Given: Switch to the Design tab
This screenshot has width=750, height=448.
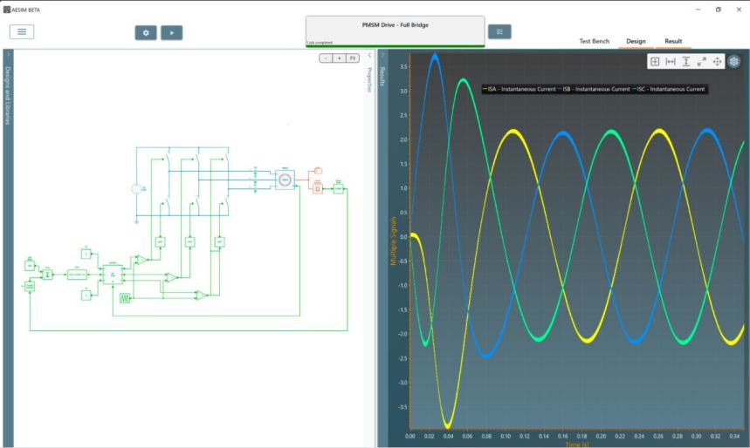Looking at the screenshot, I should [636, 41].
